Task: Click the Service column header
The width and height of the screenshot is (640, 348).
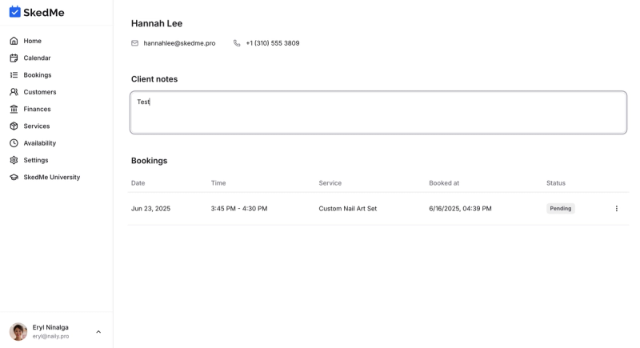Action: coord(330,183)
